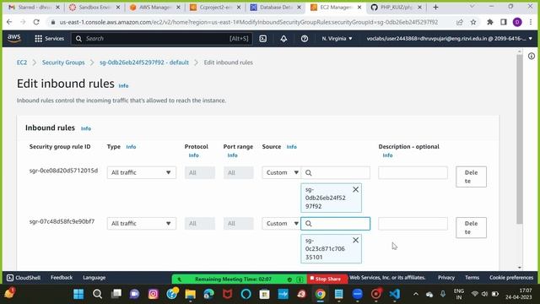Screen dimensions: 540x304
Task: Open the Info link under Protocol column
Action: (193, 155)
